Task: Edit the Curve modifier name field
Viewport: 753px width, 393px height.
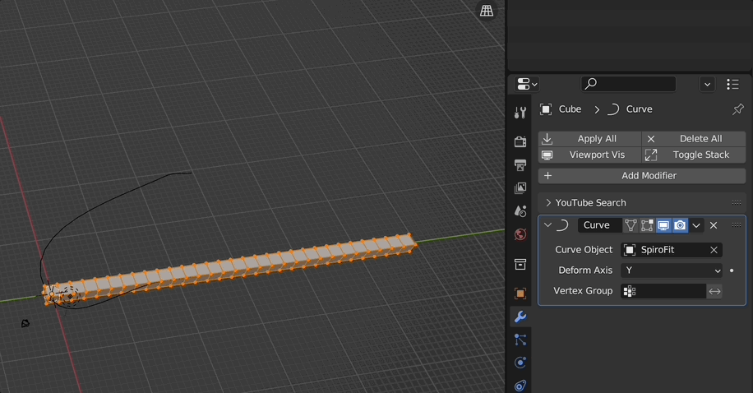Action: [600, 225]
